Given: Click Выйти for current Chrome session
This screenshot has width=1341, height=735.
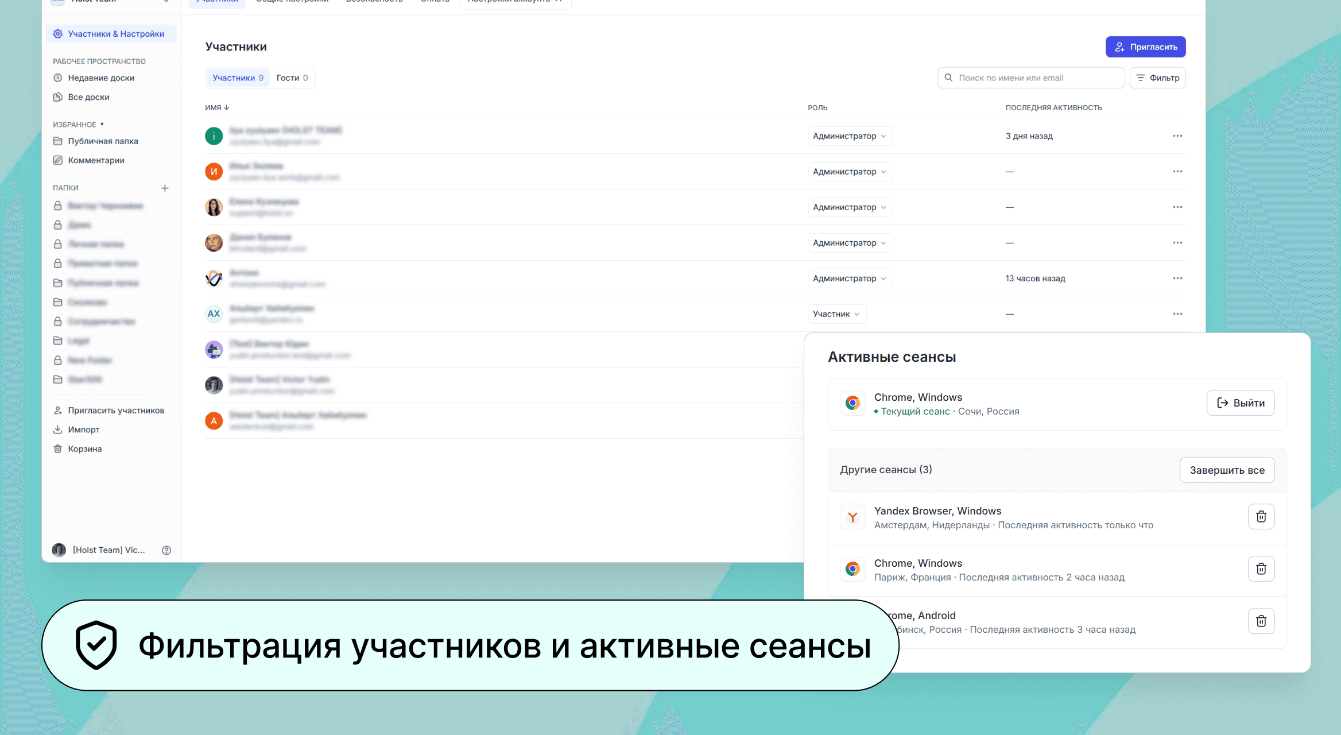Looking at the screenshot, I should (x=1240, y=403).
